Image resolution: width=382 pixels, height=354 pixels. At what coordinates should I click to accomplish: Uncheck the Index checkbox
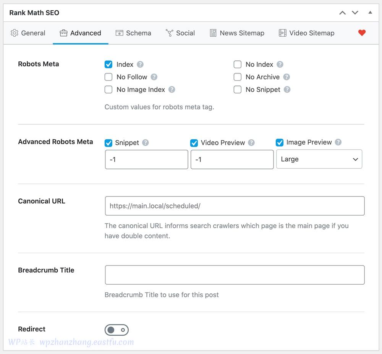click(x=108, y=64)
